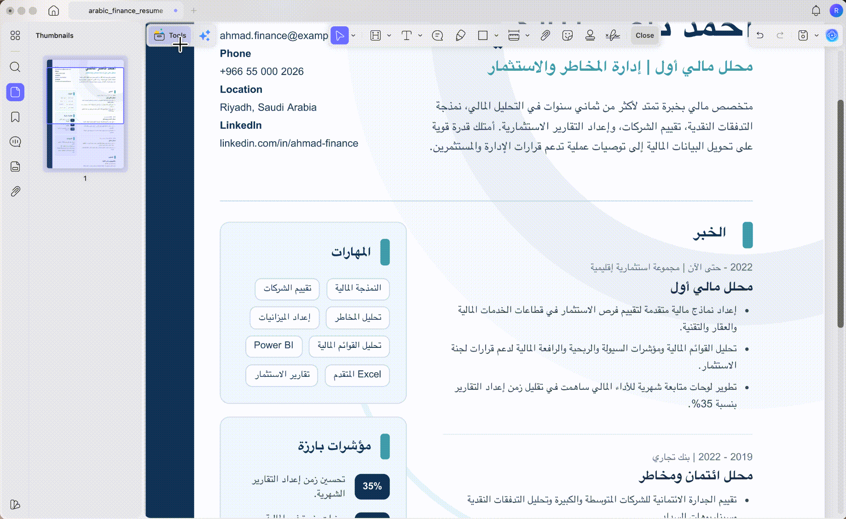Select page 1 thumbnail

click(85, 114)
